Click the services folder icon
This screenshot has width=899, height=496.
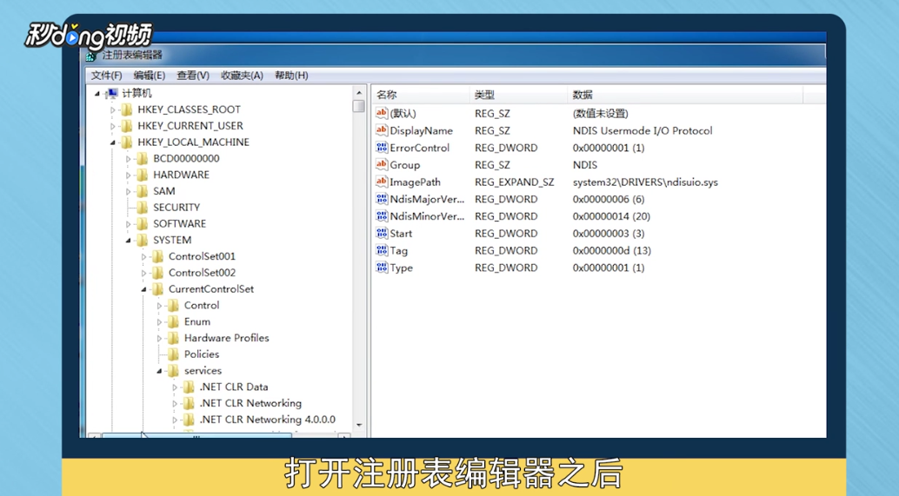173,371
